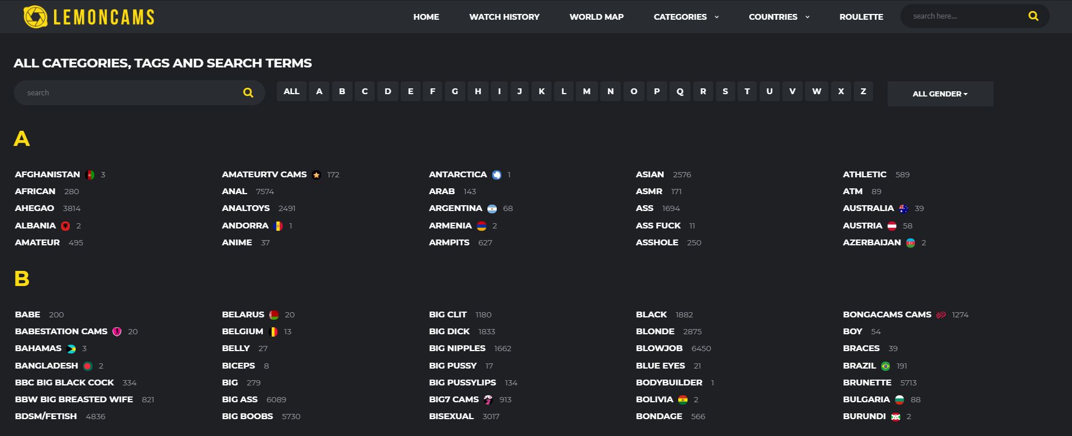Go to the Home page
1072x436 pixels.
pos(426,17)
